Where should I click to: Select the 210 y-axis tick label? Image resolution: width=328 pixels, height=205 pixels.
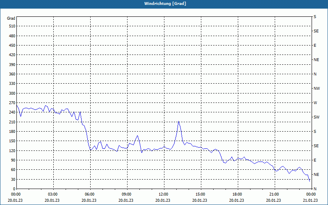(12, 122)
